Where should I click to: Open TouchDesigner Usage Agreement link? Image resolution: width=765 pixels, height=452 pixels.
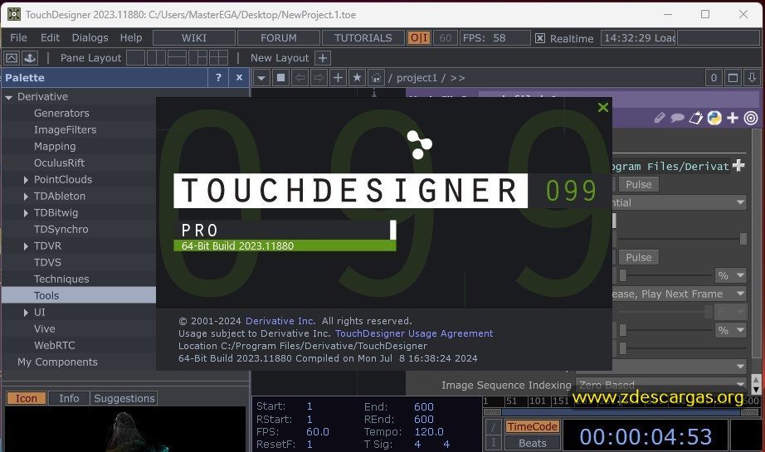[414, 333]
